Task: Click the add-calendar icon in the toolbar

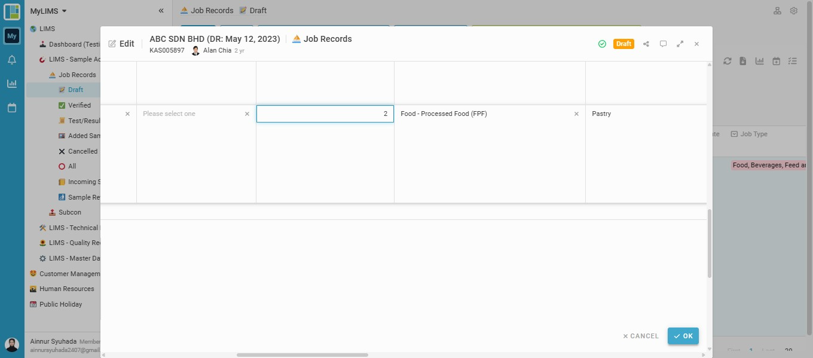Action: tap(776, 61)
